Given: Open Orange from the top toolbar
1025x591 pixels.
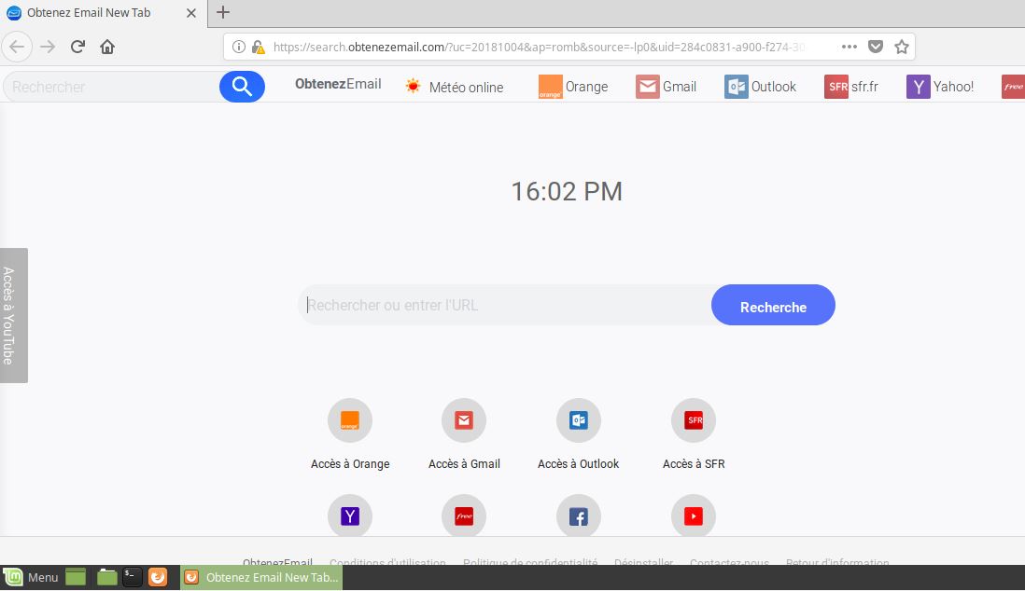Looking at the screenshot, I should [x=572, y=87].
